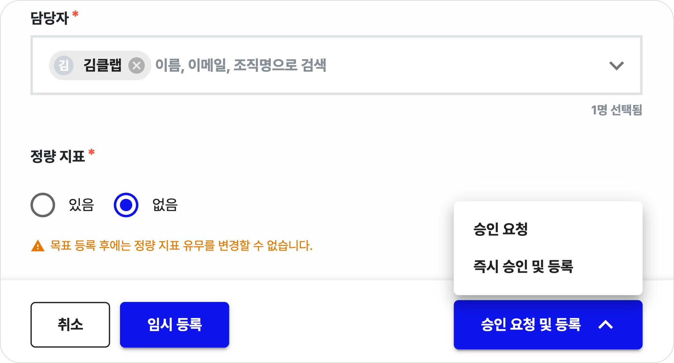Select the 없음 radio button

[126, 205]
